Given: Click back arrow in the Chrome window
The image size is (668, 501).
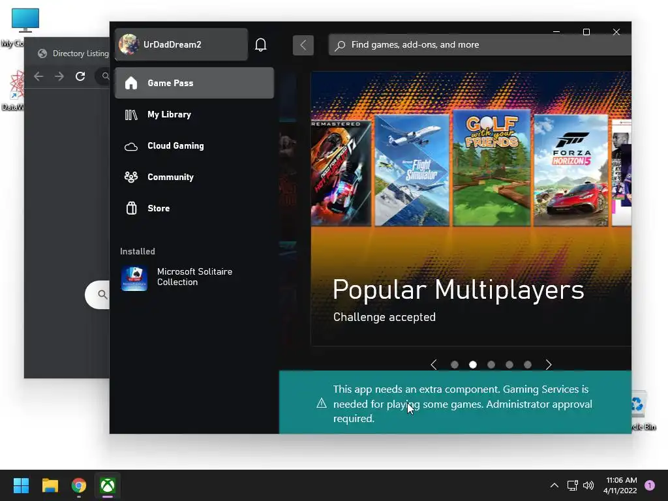Looking at the screenshot, I should click(38, 76).
